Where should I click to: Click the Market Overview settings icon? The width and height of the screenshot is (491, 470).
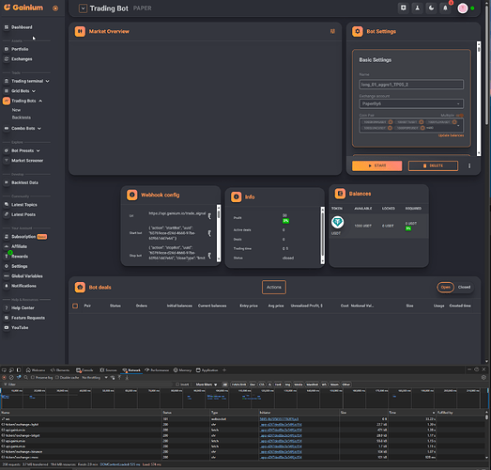click(332, 31)
